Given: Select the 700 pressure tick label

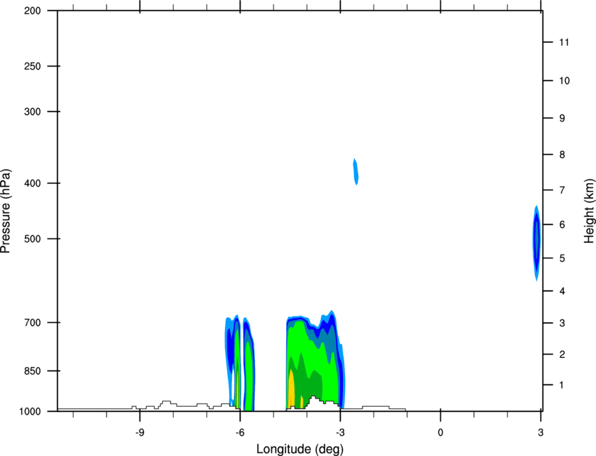Looking at the screenshot, I should 32,323.
